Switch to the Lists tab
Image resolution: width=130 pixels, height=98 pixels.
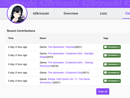[x=103, y=13]
